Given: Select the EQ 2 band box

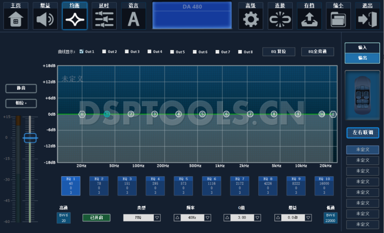Looking at the screenshot, I should point(99,186).
